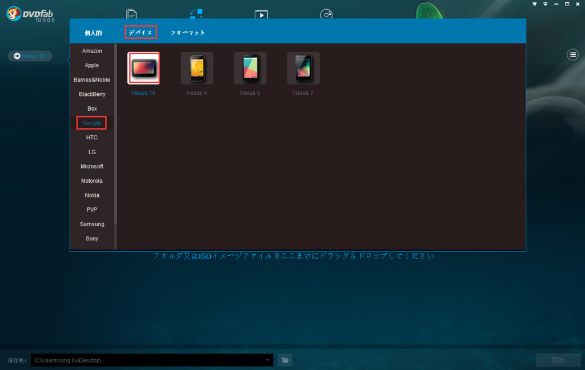This screenshot has width=585, height=370.
Task: Select BlackBerry in brand list
Action: pos(92,94)
